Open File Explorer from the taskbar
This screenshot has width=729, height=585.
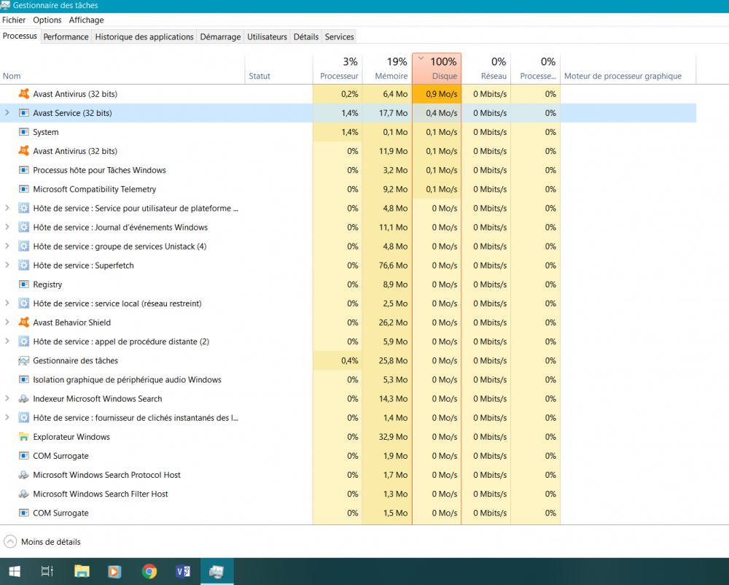pos(82,572)
